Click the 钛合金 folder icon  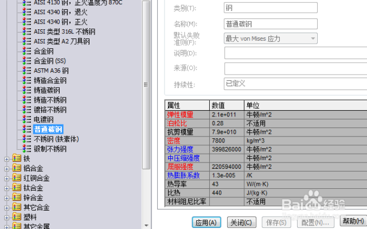(x=17, y=188)
